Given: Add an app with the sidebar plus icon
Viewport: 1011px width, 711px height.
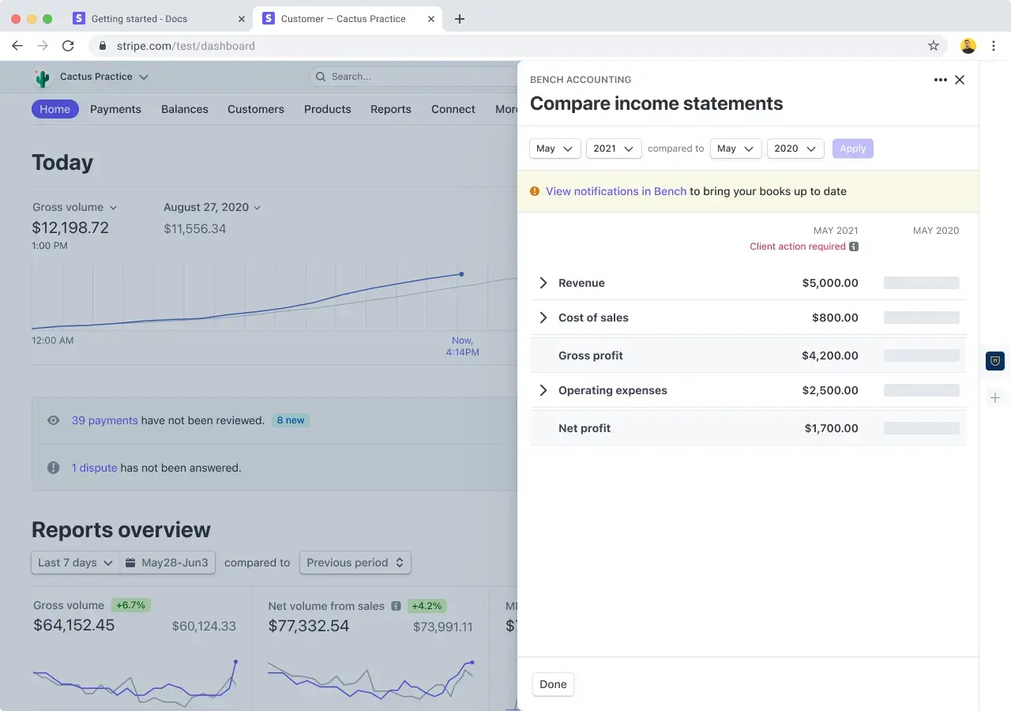Looking at the screenshot, I should coord(995,397).
